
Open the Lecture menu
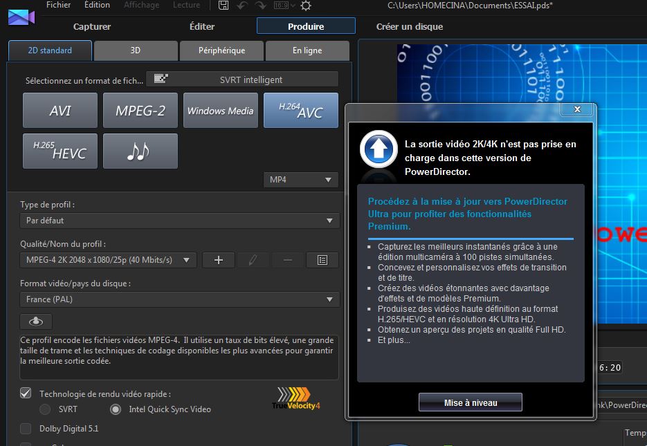click(x=187, y=5)
